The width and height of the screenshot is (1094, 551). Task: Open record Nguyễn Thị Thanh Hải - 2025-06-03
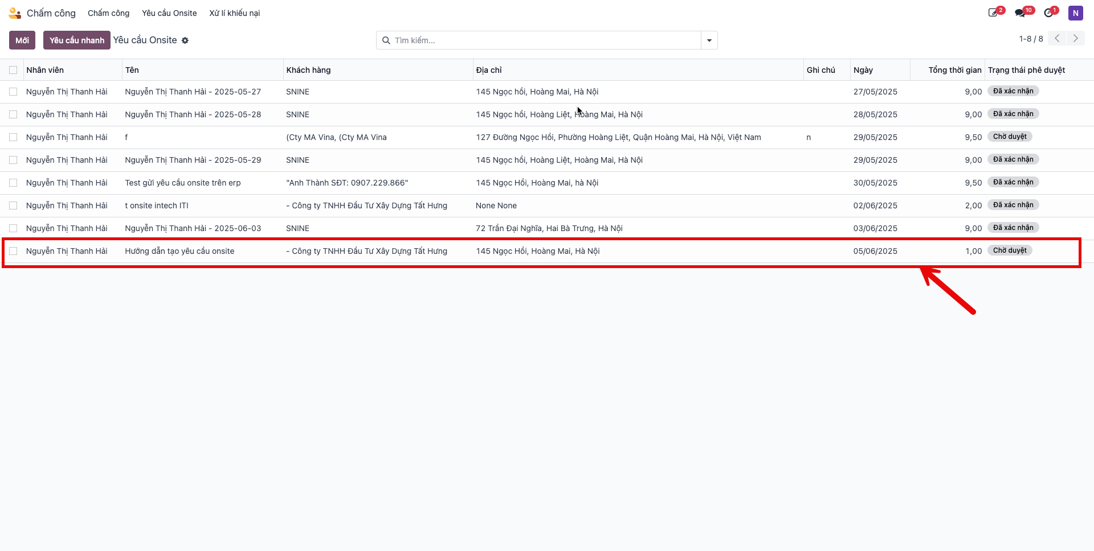click(x=193, y=228)
